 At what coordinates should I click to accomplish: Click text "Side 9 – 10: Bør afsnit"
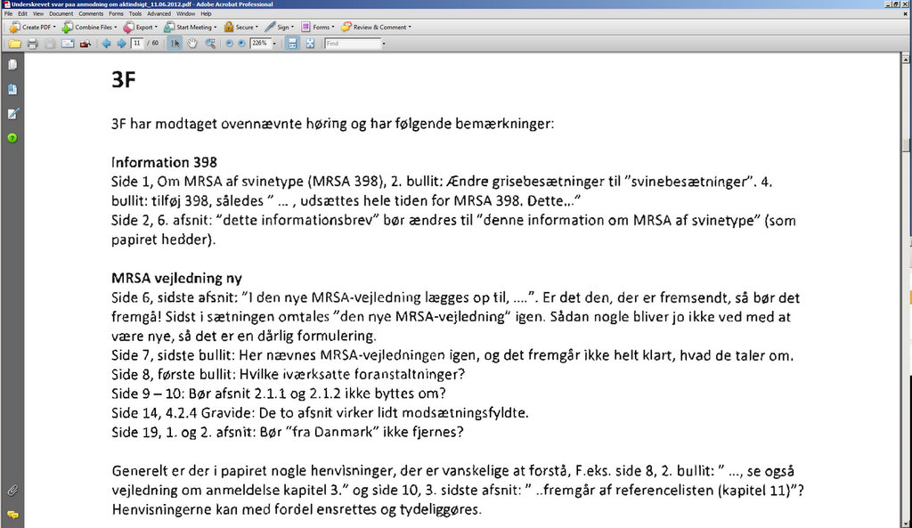click(x=181, y=394)
